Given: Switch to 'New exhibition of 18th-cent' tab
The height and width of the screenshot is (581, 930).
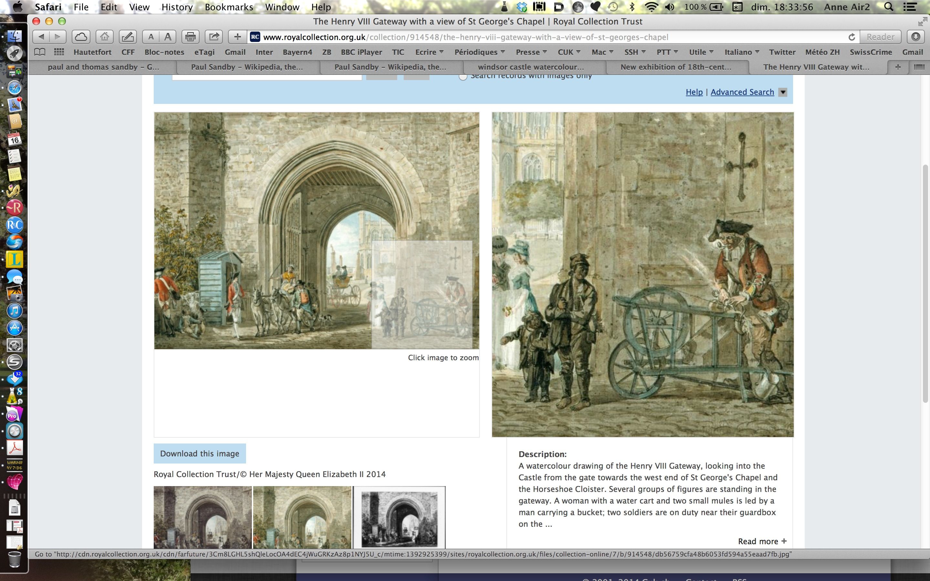Looking at the screenshot, I should pos(676,67).
